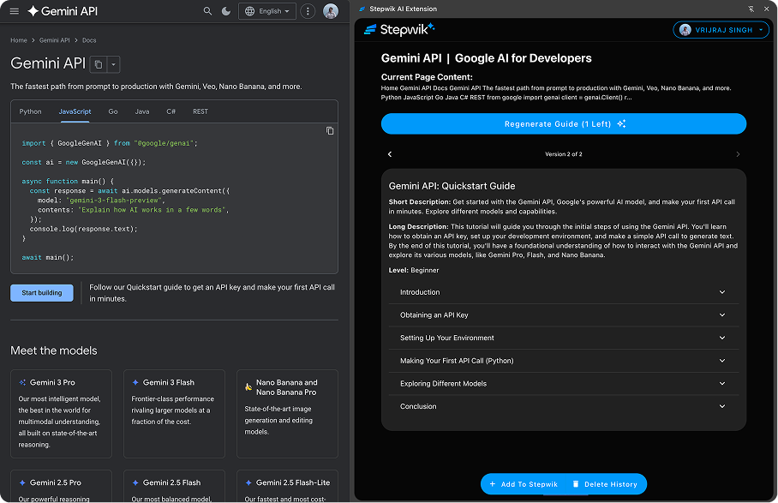Viewport: 778px width, 503px height.
Task: Select the C# code tab
Action: [x=171, y=111]
